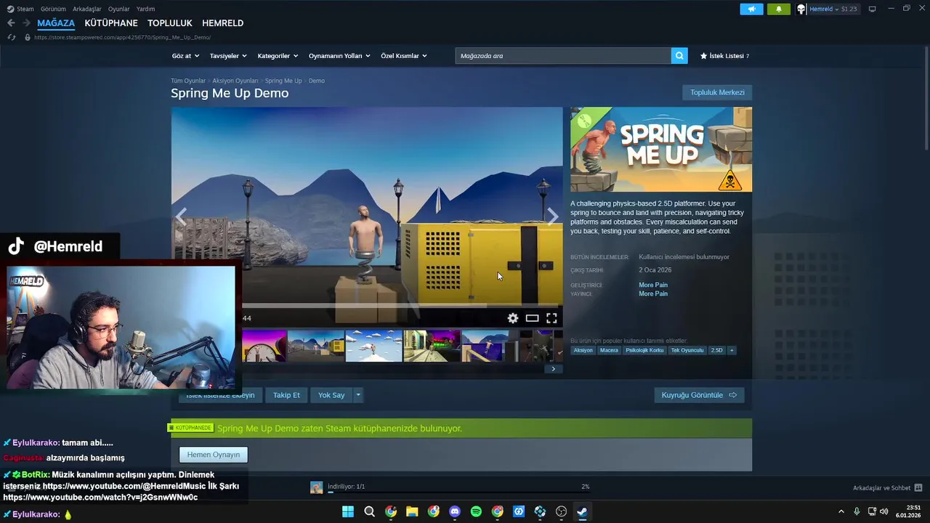The width and height of the screenshot is (930, 523).
Task: Open the Yok Say dropdown arrow
Action: click(x=357, y=395)
